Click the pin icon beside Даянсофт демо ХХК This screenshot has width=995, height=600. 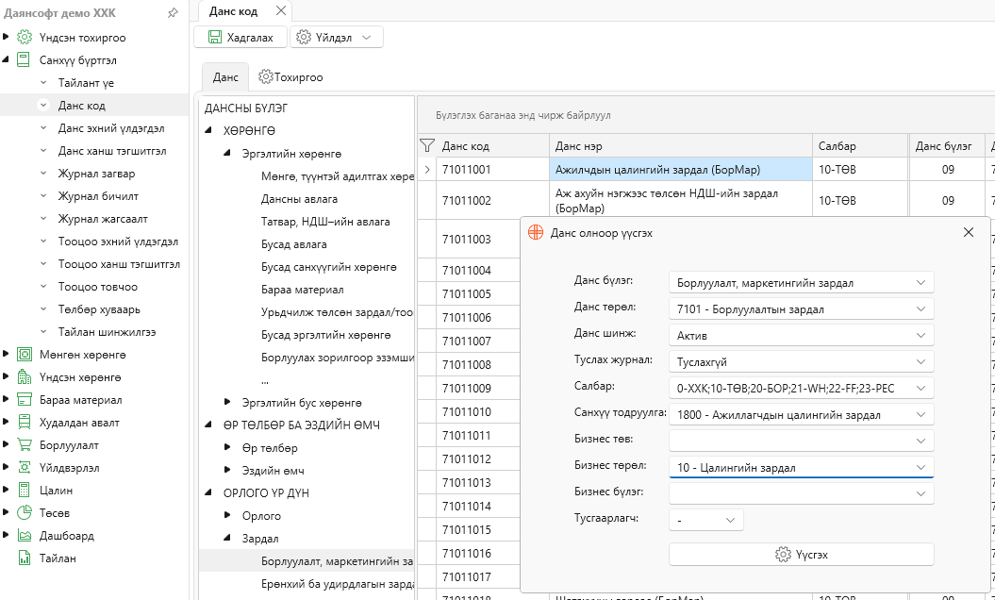[x=173, y=12]
